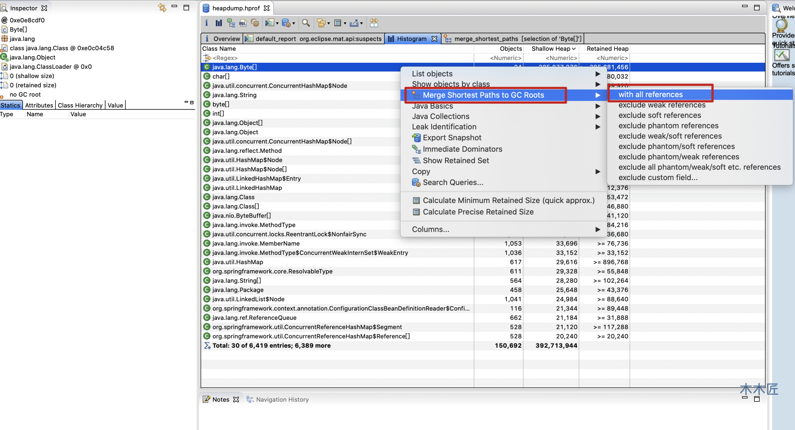Click the Immediate Dominators icon
The height and width of the screenshot is (430, 795).
pos(417,149)
